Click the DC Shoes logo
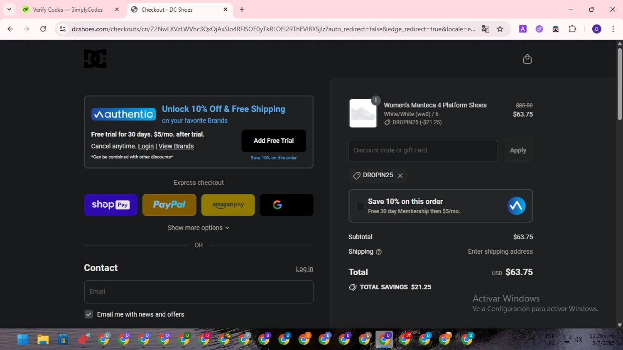Screen dimensions: 623x350 pos(95,59)
